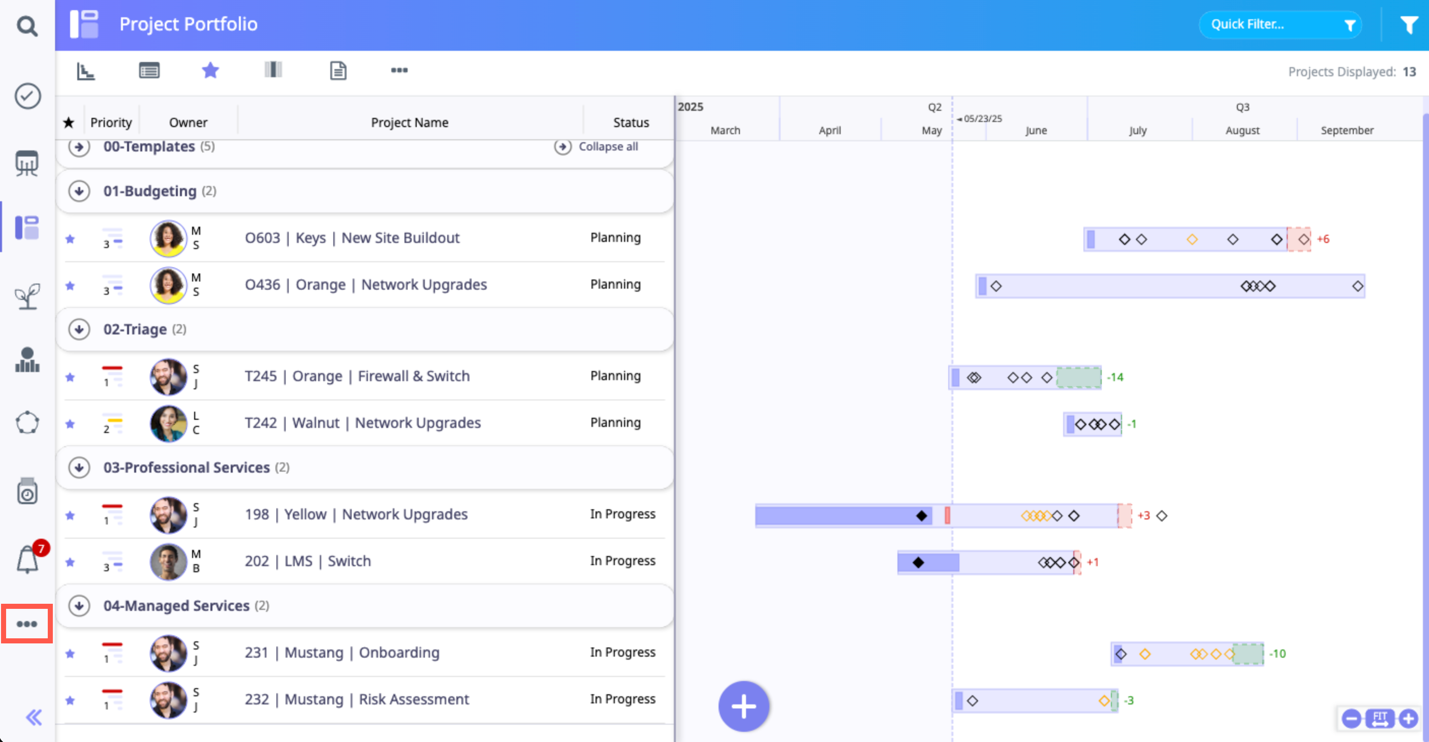Toggle the star for 202 LMS Switch
The height and width of the screenshot is (742, 1429).
point(70,562)
